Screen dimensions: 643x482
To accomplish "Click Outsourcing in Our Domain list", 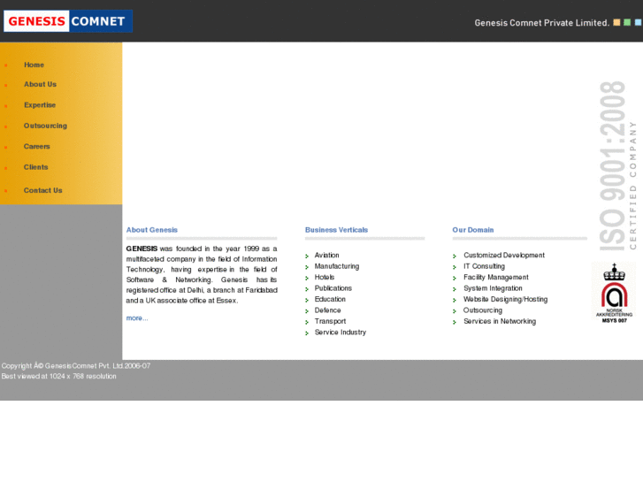I will pyautogui.click(x=483, y=310).
